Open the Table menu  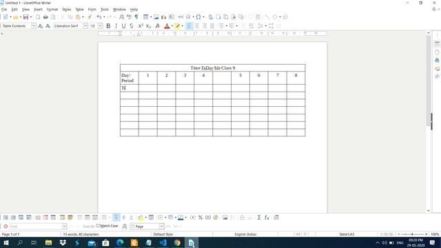tap(80, 10)
